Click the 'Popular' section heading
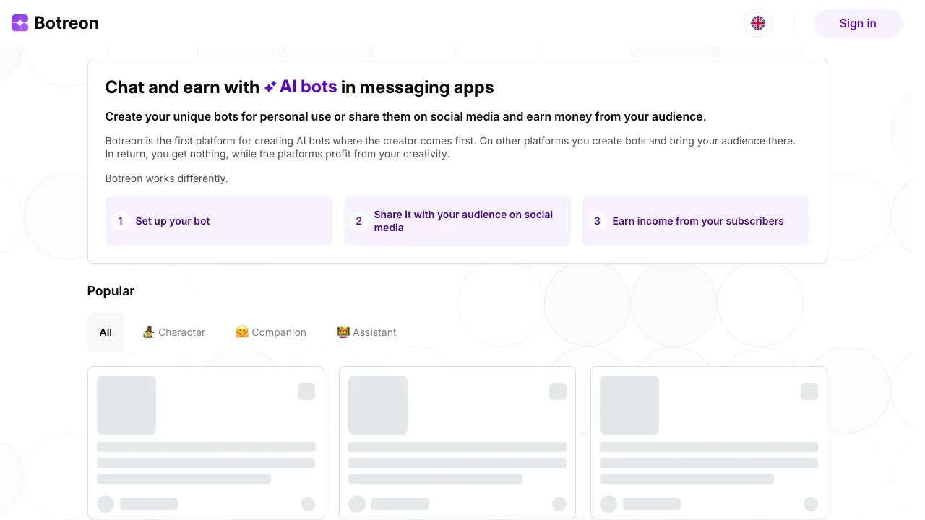This screenshot has width=925, height=520. coord(111,291)
